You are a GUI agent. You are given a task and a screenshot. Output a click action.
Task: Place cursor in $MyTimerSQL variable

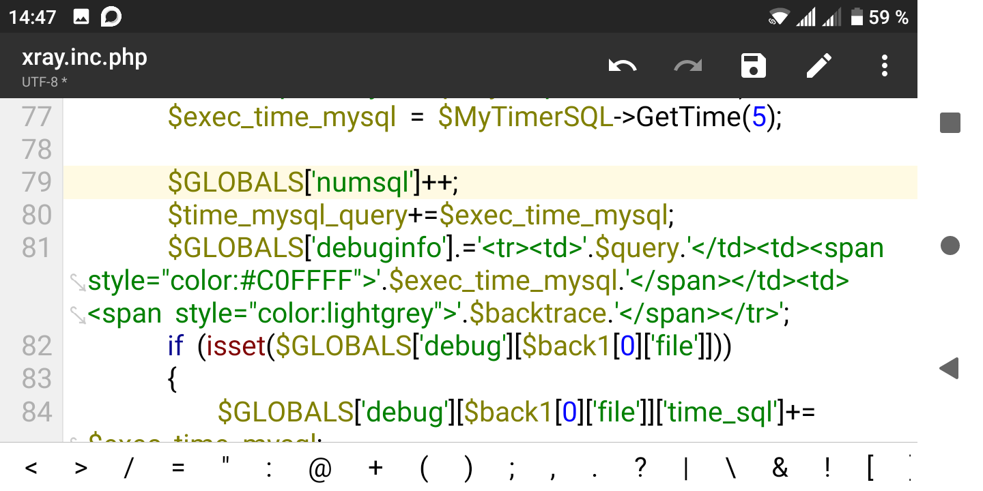point(526,118)
